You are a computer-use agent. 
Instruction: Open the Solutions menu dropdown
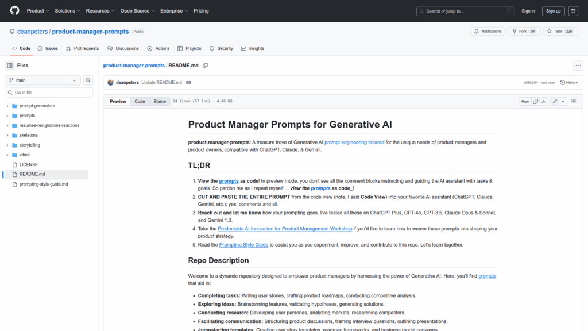(x=68, y=11)
